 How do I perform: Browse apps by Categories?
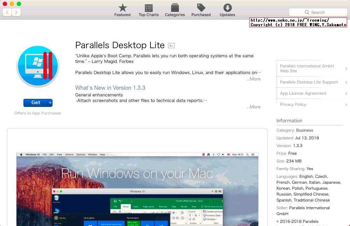175,10
